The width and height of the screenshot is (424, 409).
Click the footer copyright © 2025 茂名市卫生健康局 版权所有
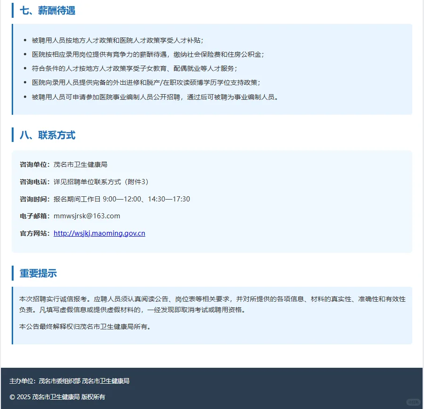(x=57, y=397)
